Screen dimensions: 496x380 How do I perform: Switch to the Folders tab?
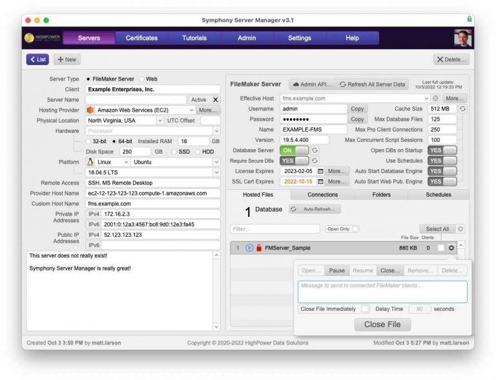pos(381,195)
